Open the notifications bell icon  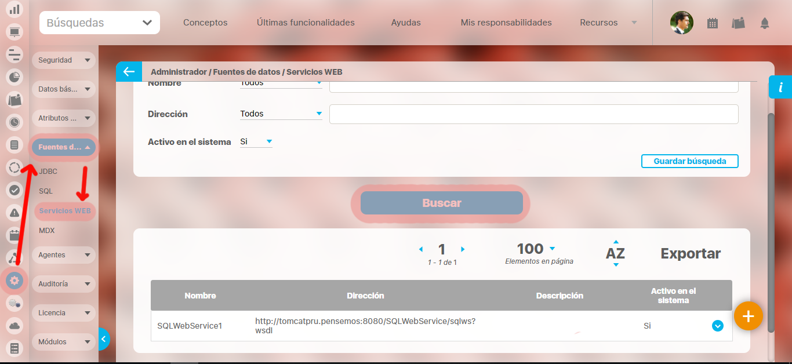point(764,23)
